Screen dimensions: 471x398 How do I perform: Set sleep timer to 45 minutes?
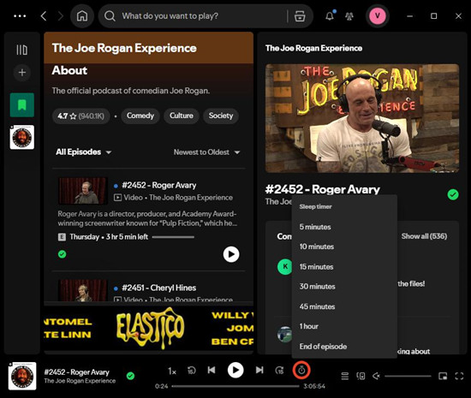344,306
